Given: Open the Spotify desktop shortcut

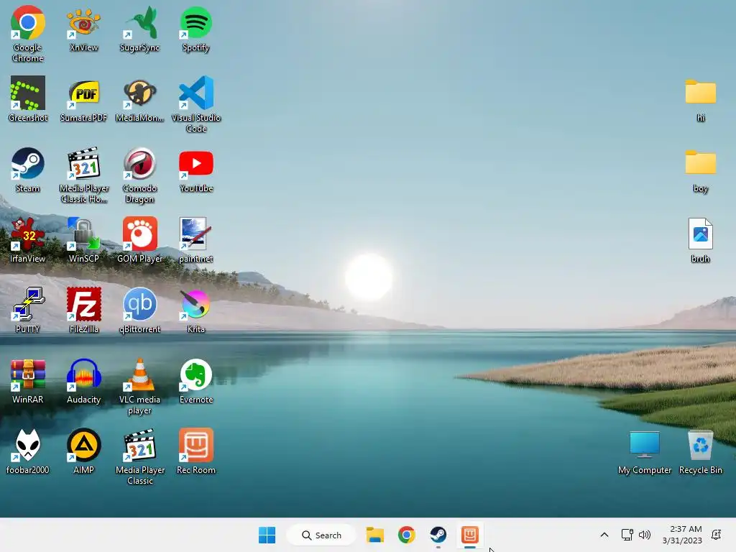Looking at the screenshot, I should (x=195, y=29).
